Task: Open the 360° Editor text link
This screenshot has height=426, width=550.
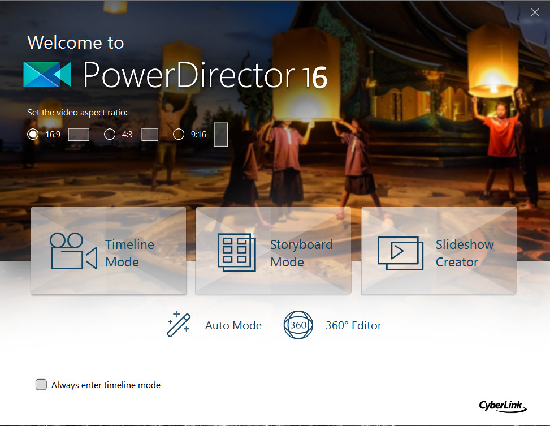Action: pyautogui.click(x=353, y=325)
